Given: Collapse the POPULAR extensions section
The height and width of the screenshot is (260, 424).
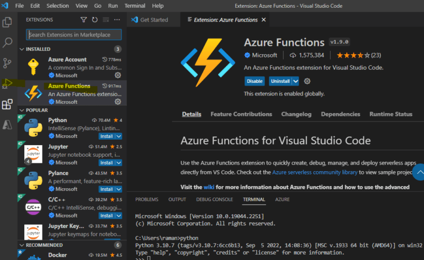Looking at the screenshot, I should (22, 110).
